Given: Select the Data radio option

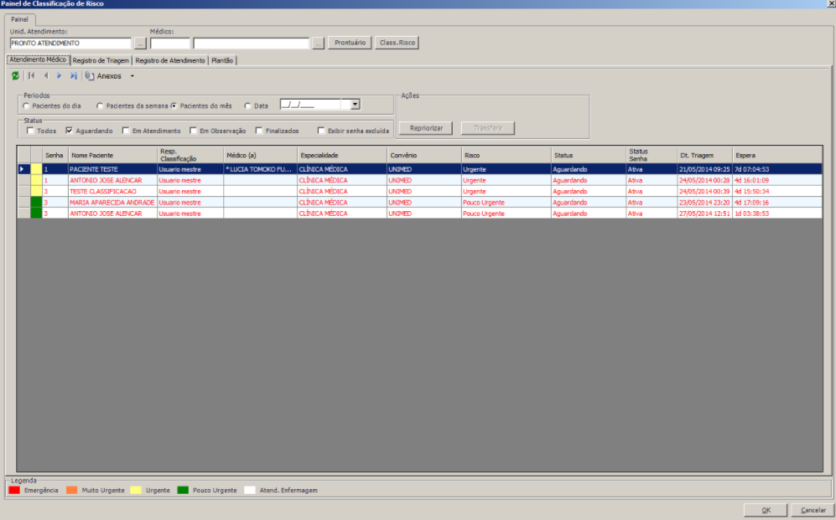Looking at the screenshot, I should [x=247, y=106].
